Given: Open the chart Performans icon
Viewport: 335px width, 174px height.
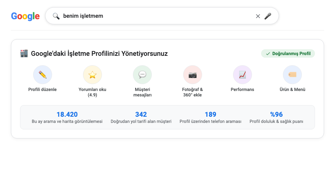Looking at the screenshot, I should coord(243,75).
